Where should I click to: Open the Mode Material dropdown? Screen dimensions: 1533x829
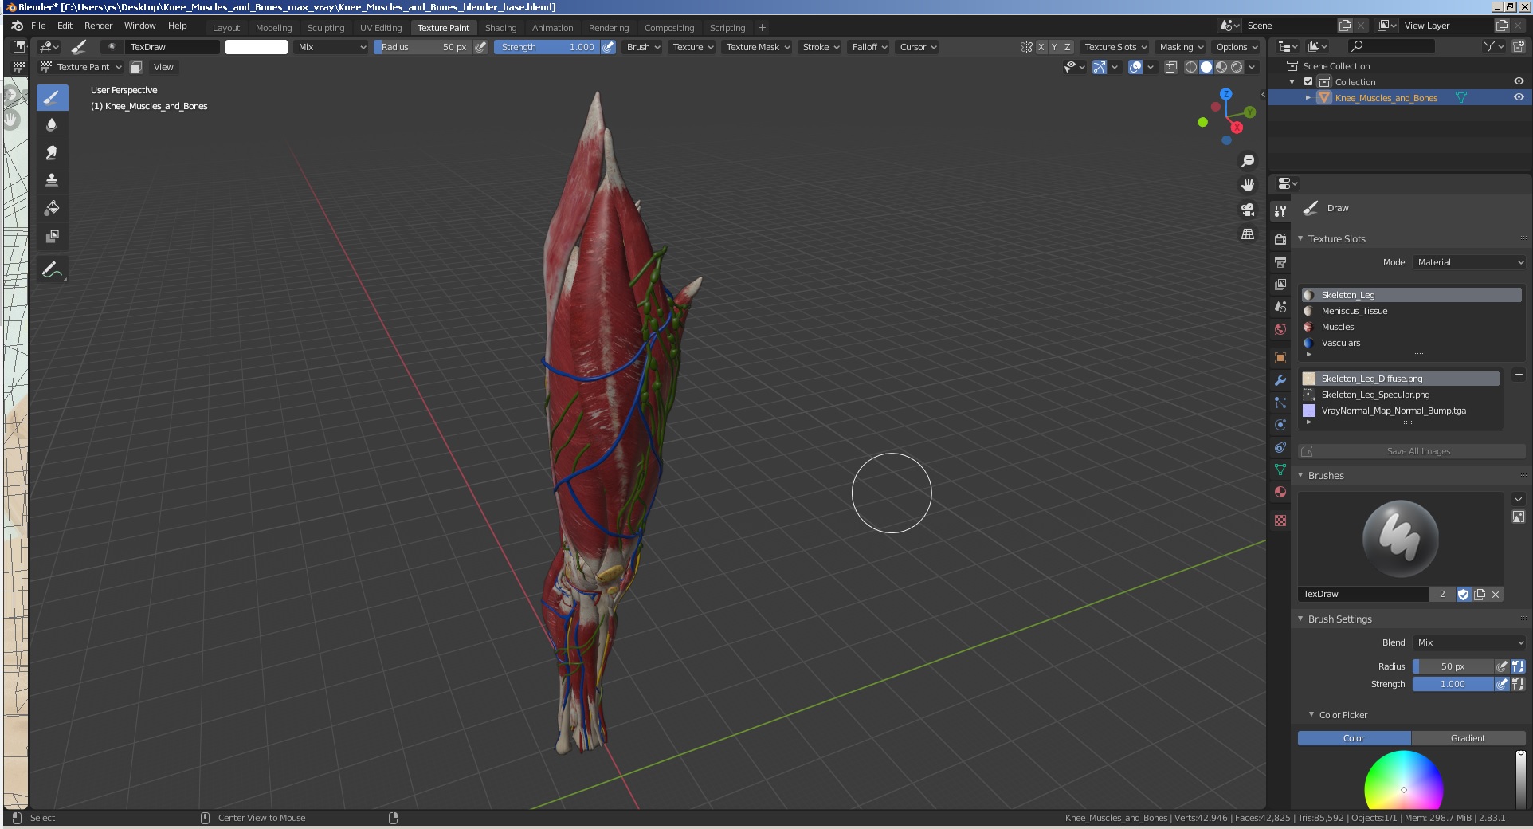(1469, 262)
